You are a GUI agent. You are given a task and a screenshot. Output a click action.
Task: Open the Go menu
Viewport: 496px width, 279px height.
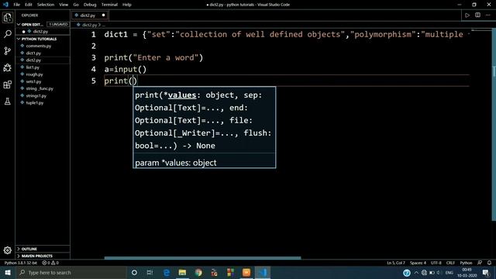[x=76, y=5]
